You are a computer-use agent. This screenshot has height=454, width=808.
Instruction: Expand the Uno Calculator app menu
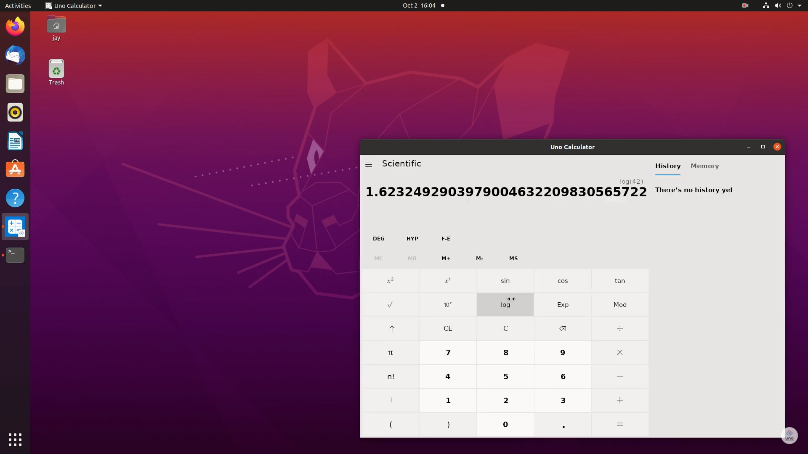click(74, 5)
